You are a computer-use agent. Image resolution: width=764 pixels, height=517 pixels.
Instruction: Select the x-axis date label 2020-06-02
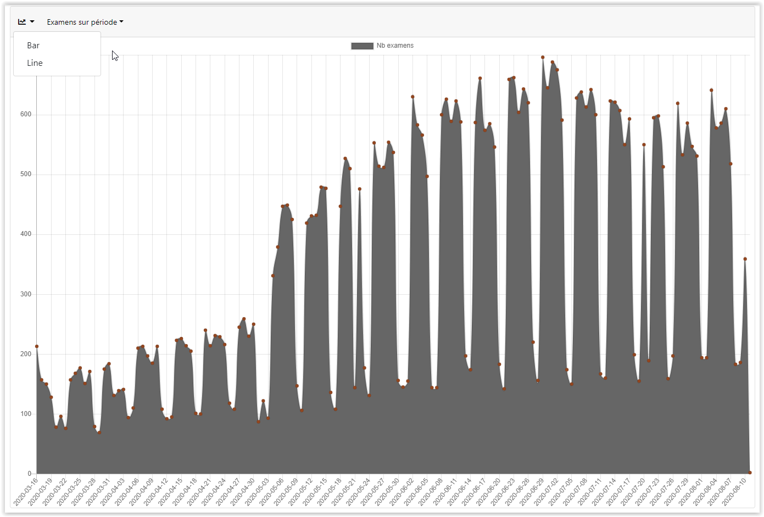403,492
